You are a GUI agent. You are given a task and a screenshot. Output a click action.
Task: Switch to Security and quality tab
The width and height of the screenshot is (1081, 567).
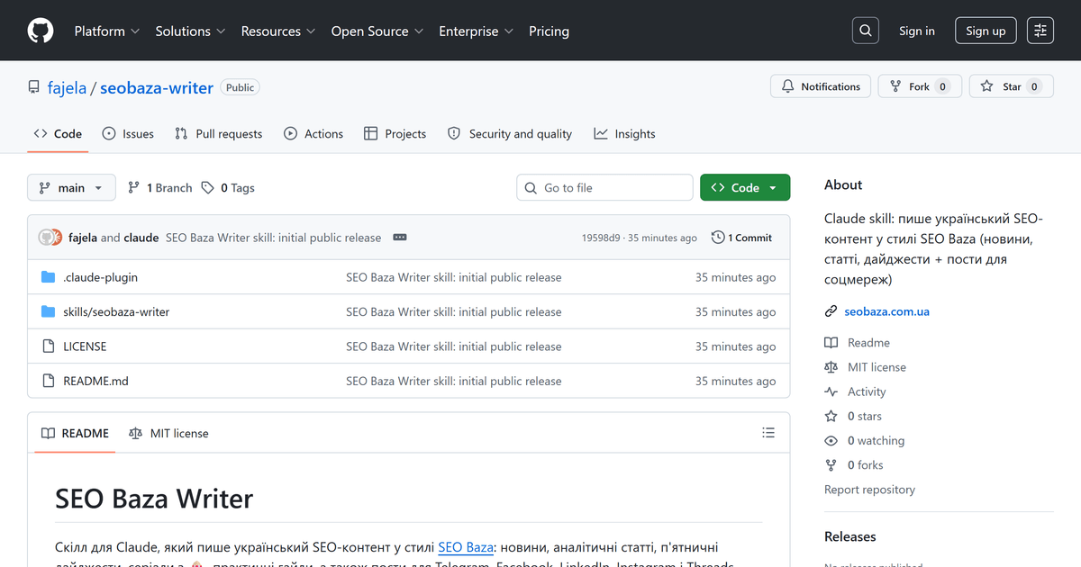click(x=510, y=133)
